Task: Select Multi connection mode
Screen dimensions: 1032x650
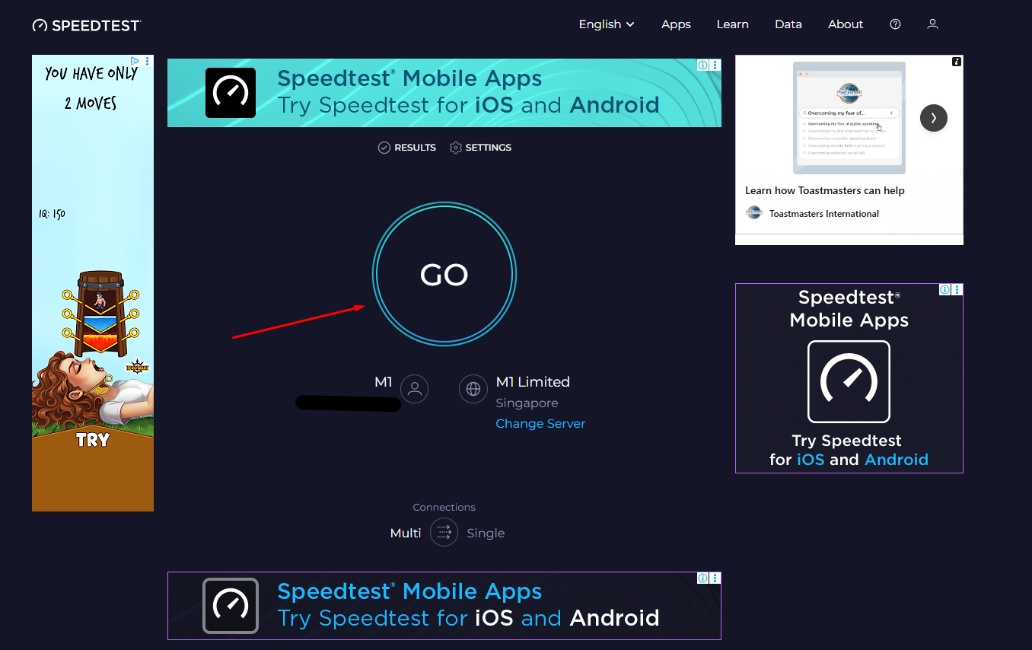Action: click(x=406, y=534)
